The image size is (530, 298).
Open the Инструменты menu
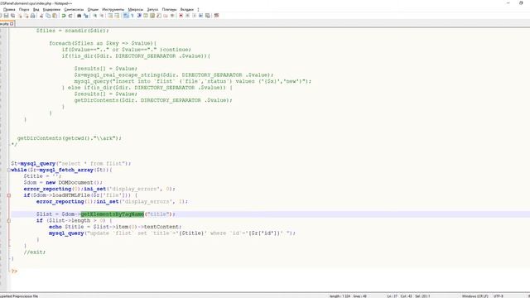(113, 9)
